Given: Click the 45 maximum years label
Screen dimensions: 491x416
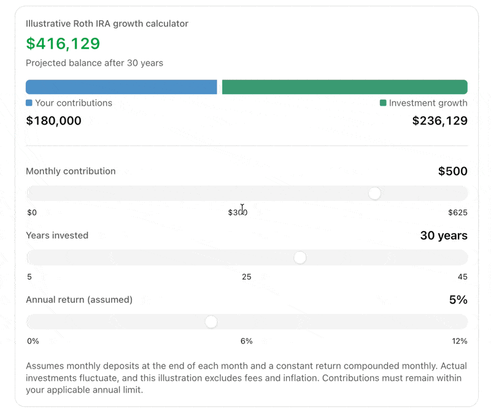Looking at the screenshot, I should tap(463, 277).
